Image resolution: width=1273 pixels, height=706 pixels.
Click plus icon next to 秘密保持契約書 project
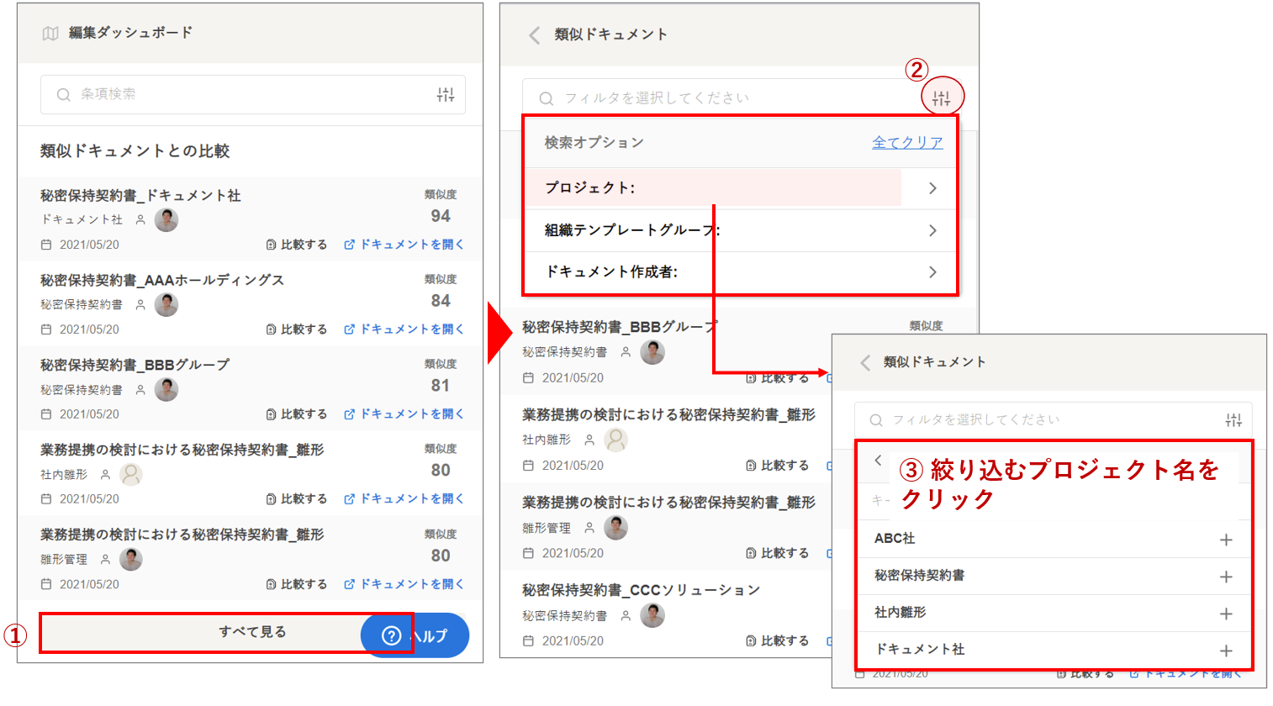[1226, 577]
